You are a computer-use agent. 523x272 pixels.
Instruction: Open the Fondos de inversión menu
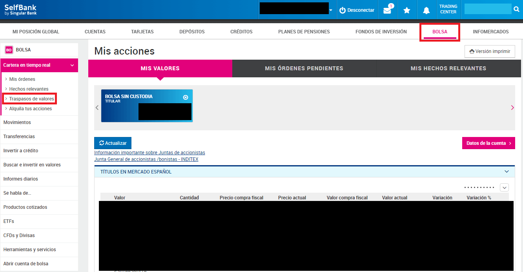coord(381,31)
